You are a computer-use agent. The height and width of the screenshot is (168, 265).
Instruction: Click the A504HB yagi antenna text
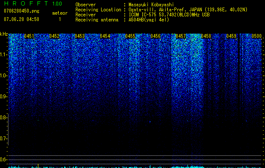pyautogui.click(x=149, y=20)
